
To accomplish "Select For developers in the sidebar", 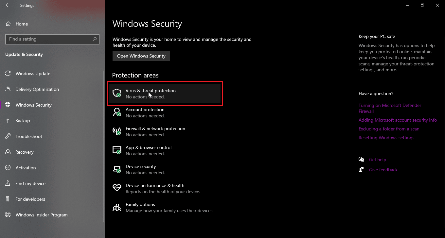I will coord(30,199).
